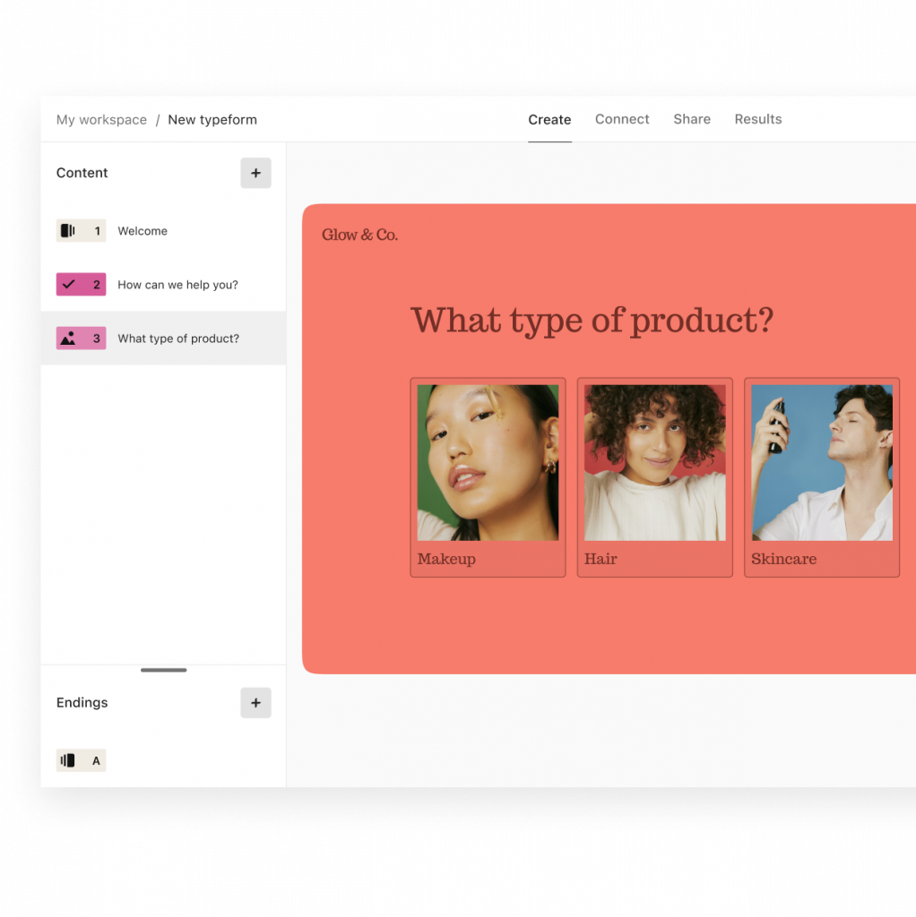Click the New typeform title

[212, 120]
